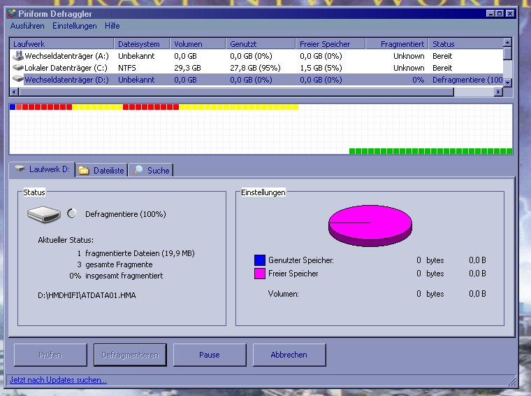
Task: Click the folder icon on Dateiliste tab
Action: point(84,170)
